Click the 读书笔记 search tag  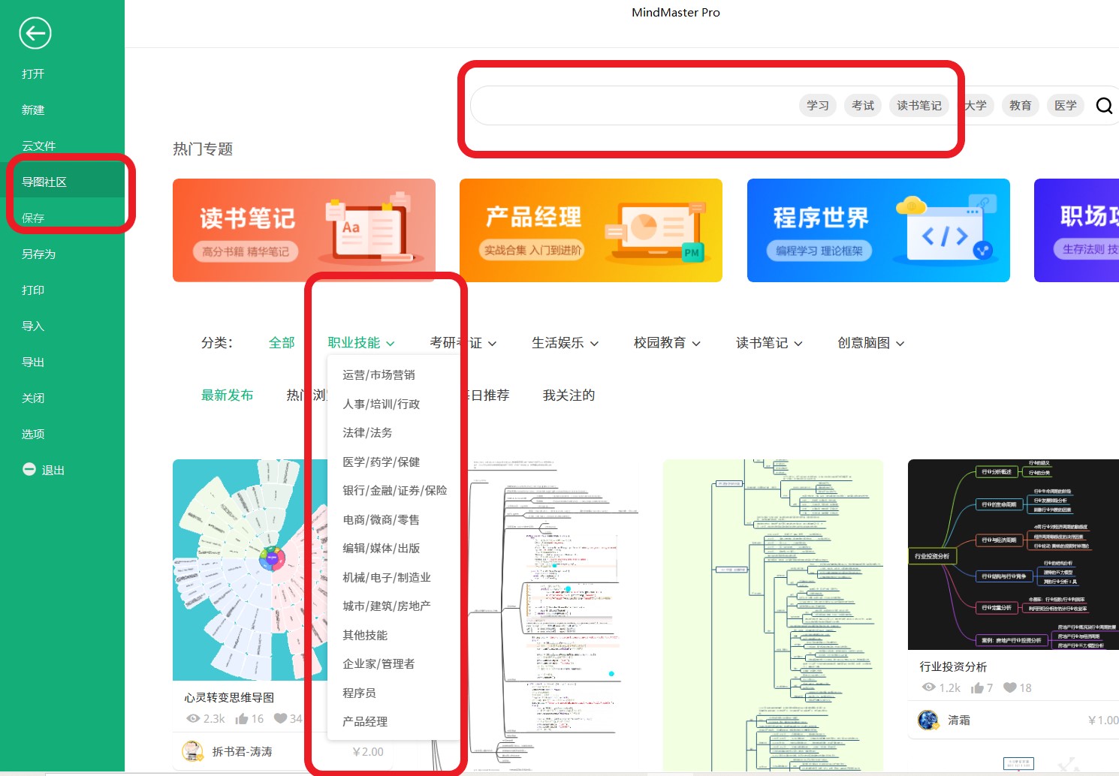tap(919, 105)
